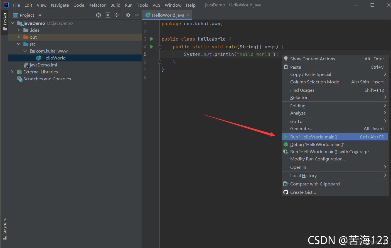This screenshot has height=248, width=391.
Task: Collapse the com.kuhai.www package
Action: pyautogui.click(x=25, y=51)
